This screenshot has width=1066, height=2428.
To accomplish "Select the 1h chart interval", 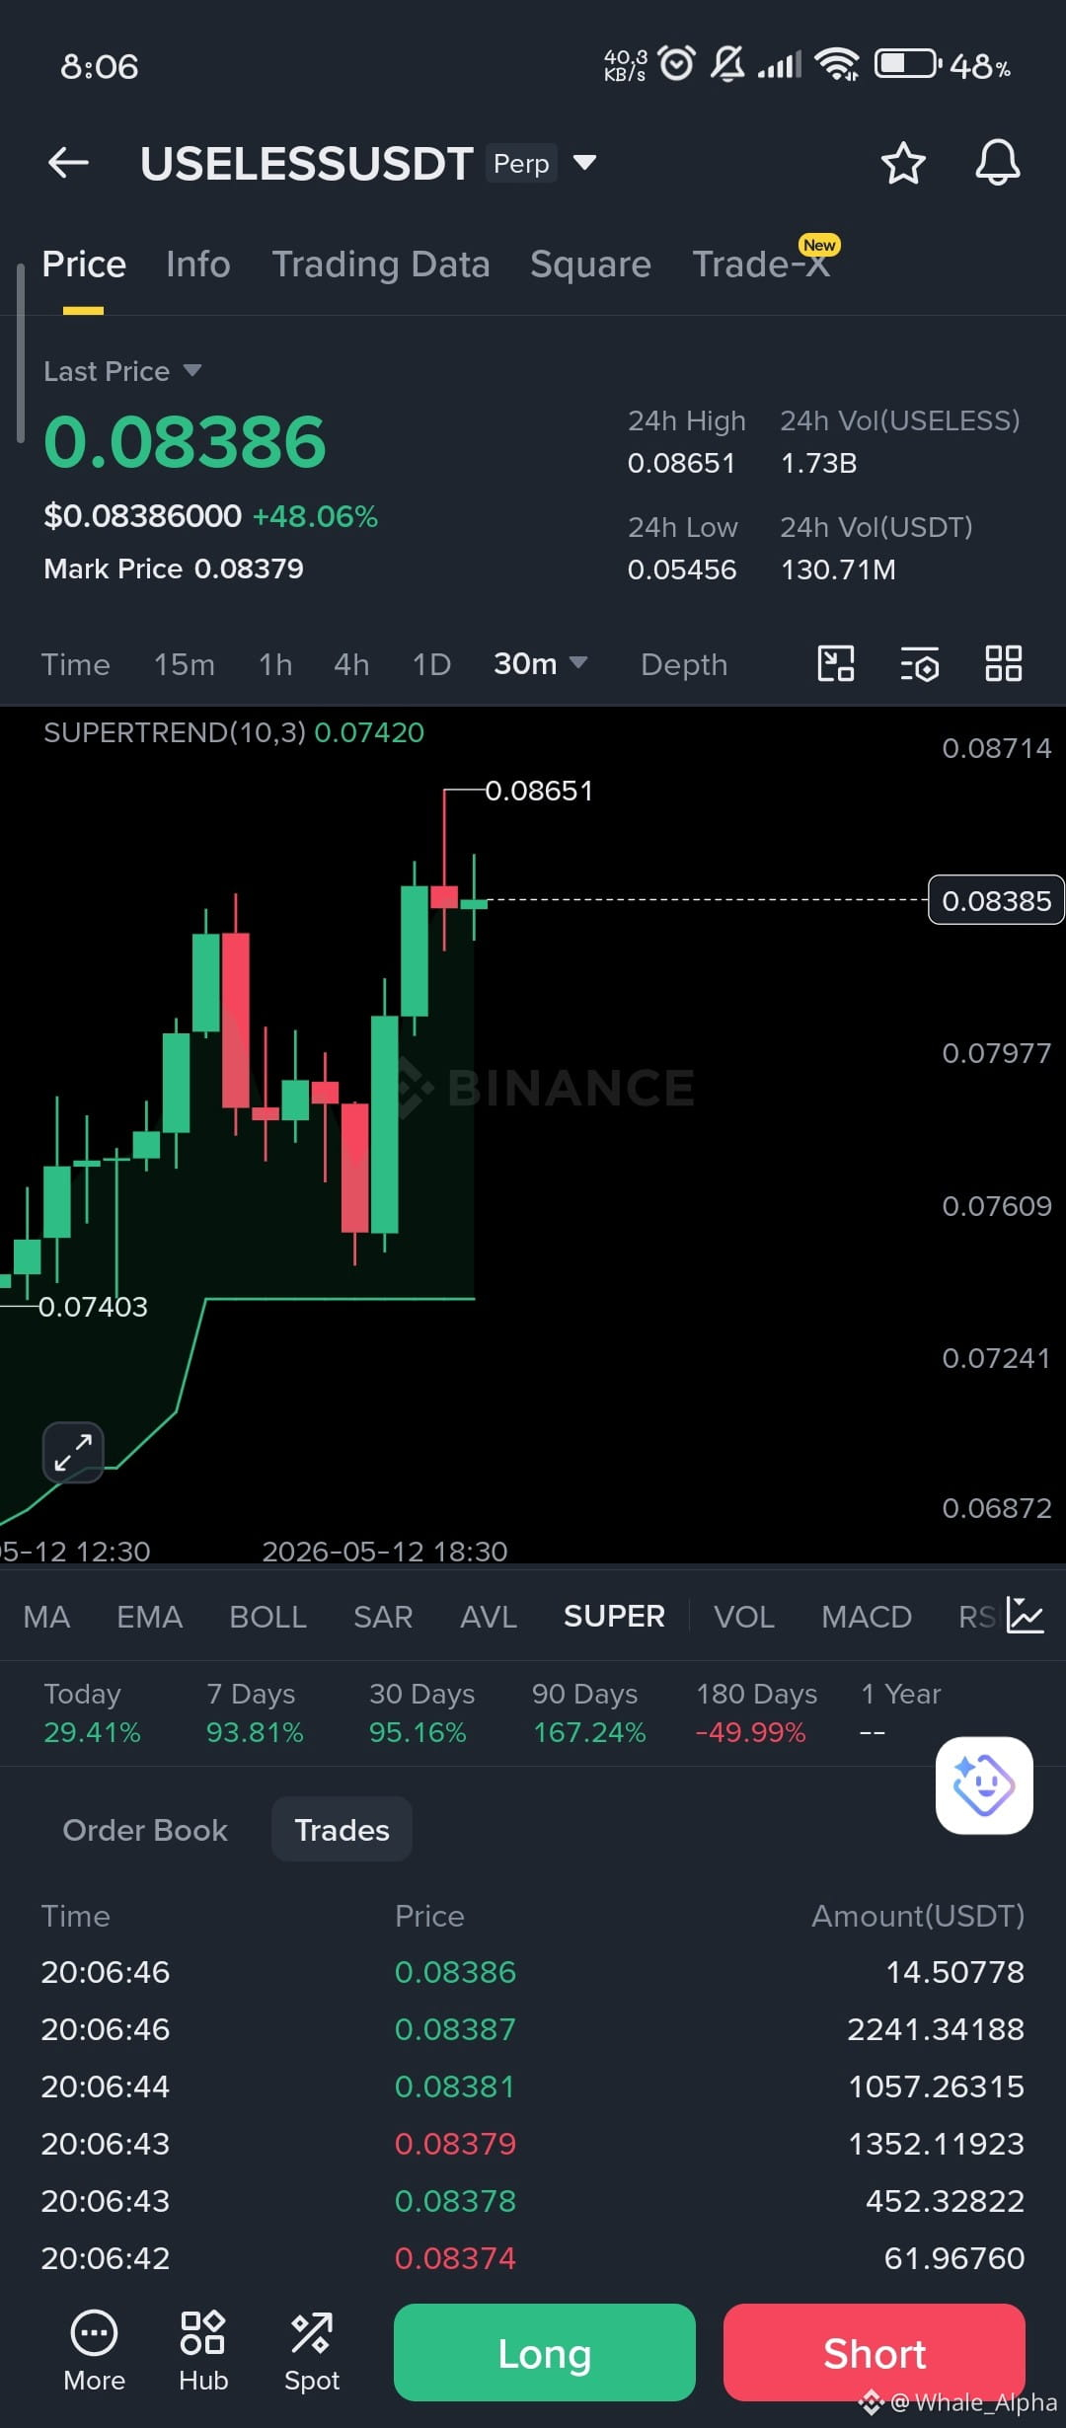I will click(x=275, y=664).
